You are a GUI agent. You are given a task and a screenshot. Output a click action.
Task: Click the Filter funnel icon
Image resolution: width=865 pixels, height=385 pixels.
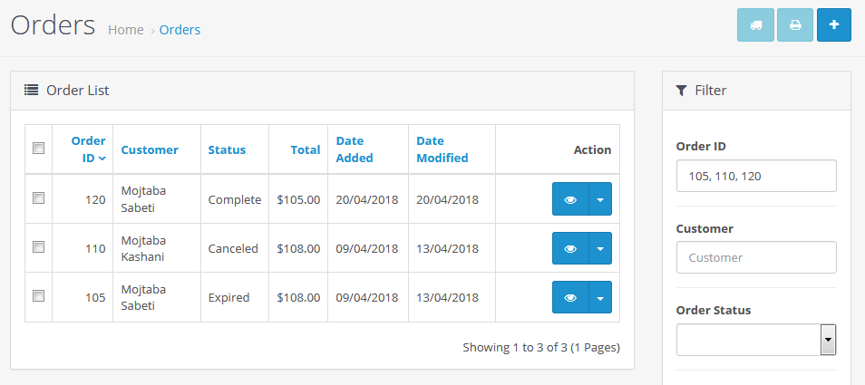pos(682,91)
